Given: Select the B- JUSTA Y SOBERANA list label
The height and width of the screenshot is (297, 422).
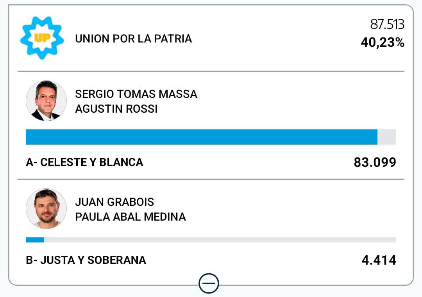Looking at the screenshot, I should (x=86, y=260).
